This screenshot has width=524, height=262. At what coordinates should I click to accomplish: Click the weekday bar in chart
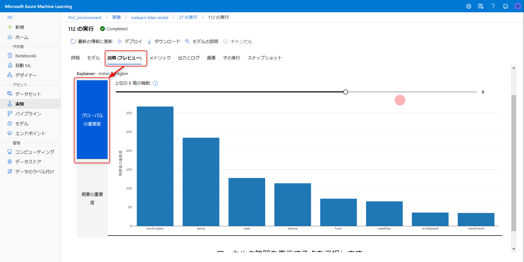(384, 214)
